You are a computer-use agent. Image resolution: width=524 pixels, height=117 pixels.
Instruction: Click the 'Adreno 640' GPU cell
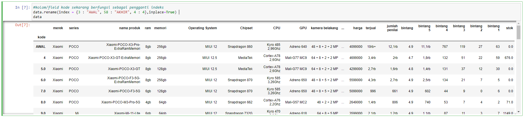pyautogui.click(x=298, y=47)
